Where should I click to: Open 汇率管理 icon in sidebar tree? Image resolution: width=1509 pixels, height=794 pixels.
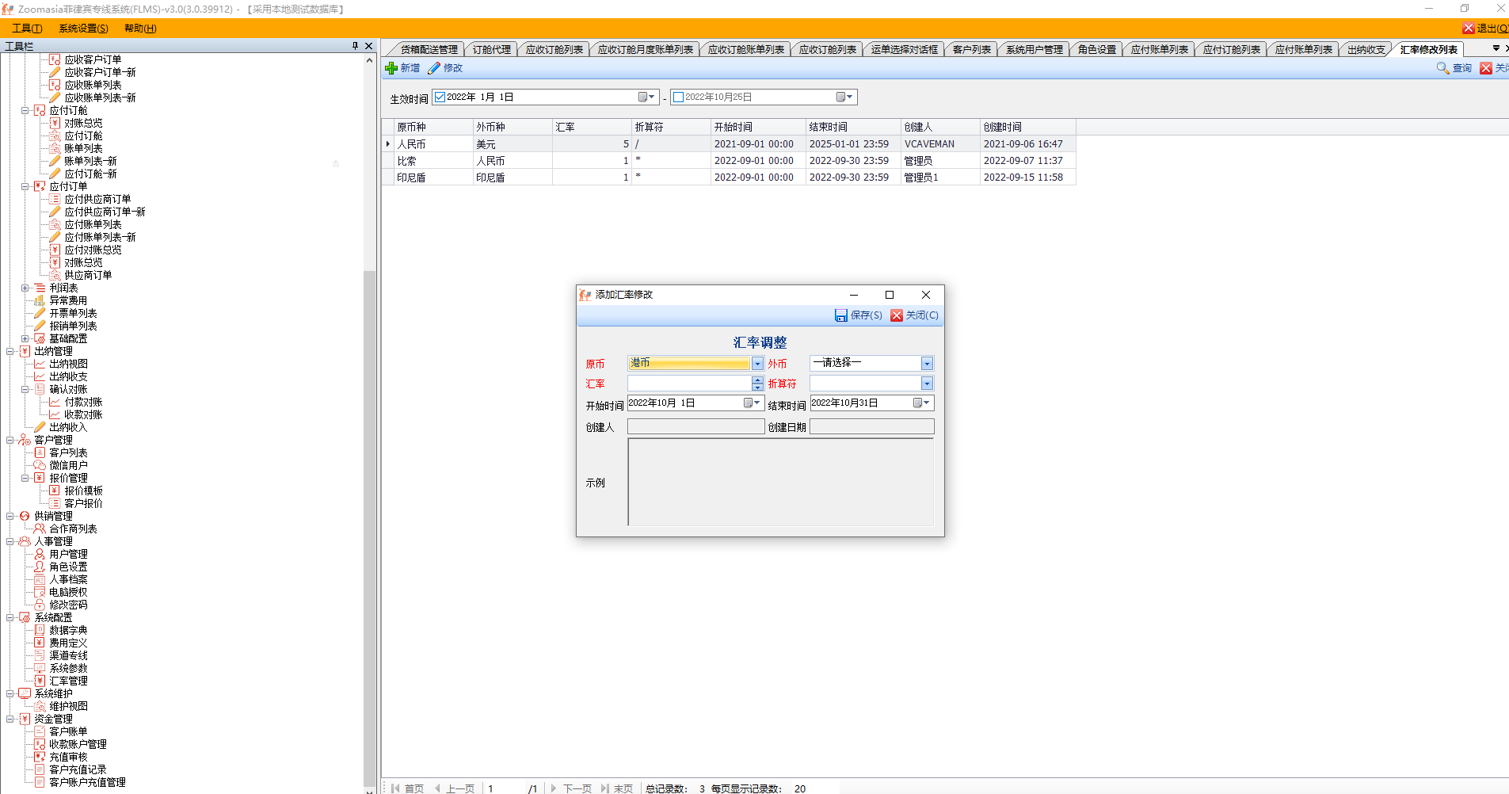click(40, 681)
